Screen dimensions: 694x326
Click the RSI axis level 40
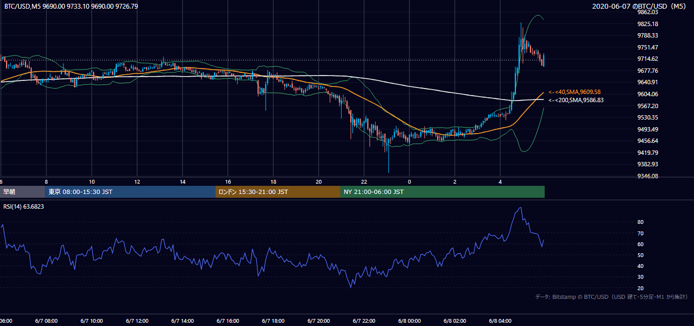pyautogui.click(x=640, y=266)
